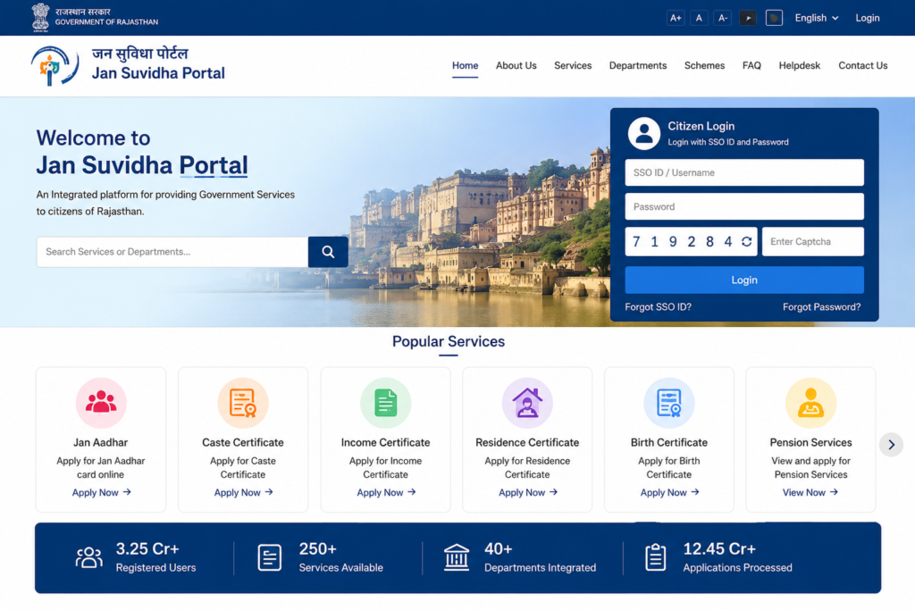915x610 pixels.
Task: Click the 3.25 Cr+ statistic
Action: pos(147,548)
